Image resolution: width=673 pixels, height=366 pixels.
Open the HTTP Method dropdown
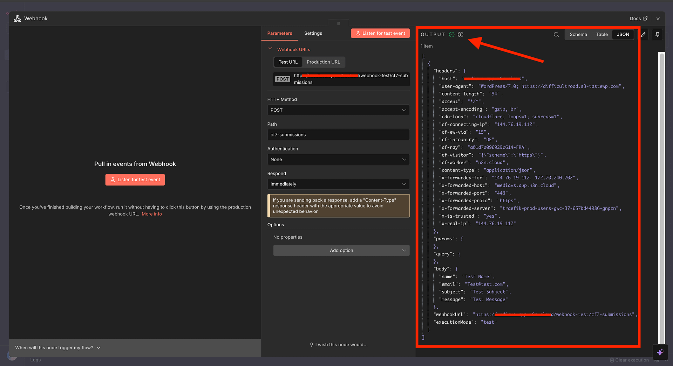click(338, 110)
